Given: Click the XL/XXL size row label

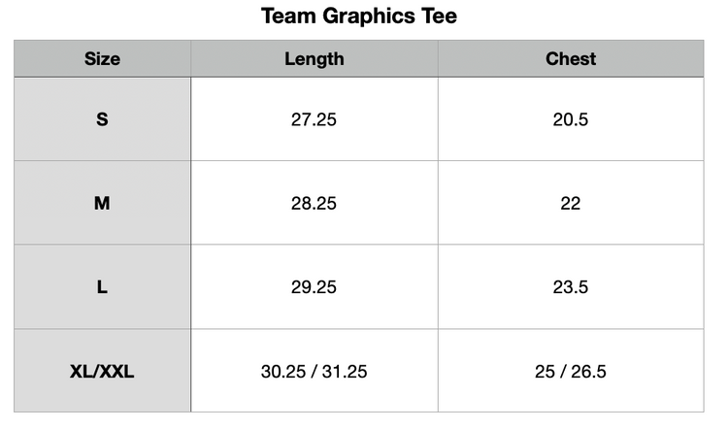Looking at the screenshot, I should click(102, 372).
